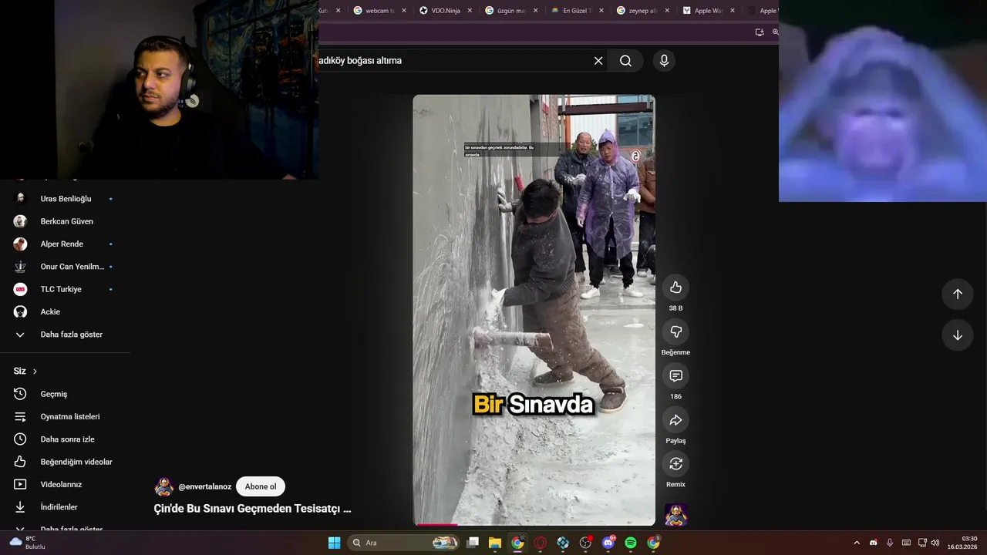This screenshot has width=987, height=555.
Task: Open Discord from the taskbar
Action: 608,543
